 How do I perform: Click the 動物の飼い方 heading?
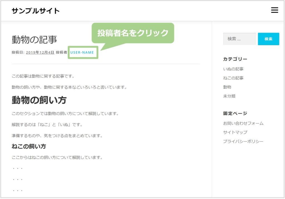pos(39,100)
